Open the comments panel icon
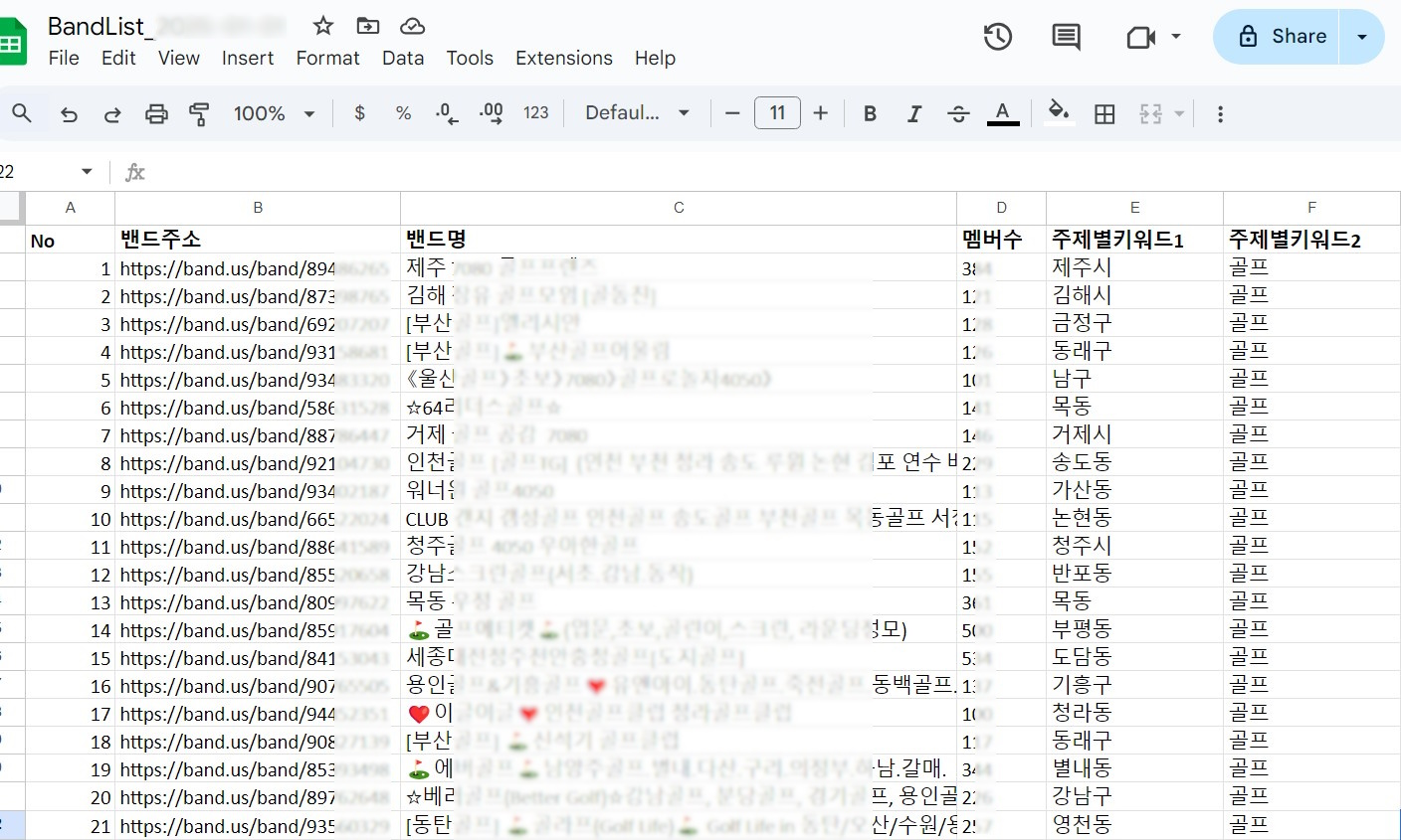The image size is (1401, 840). tap(1066, 37)
